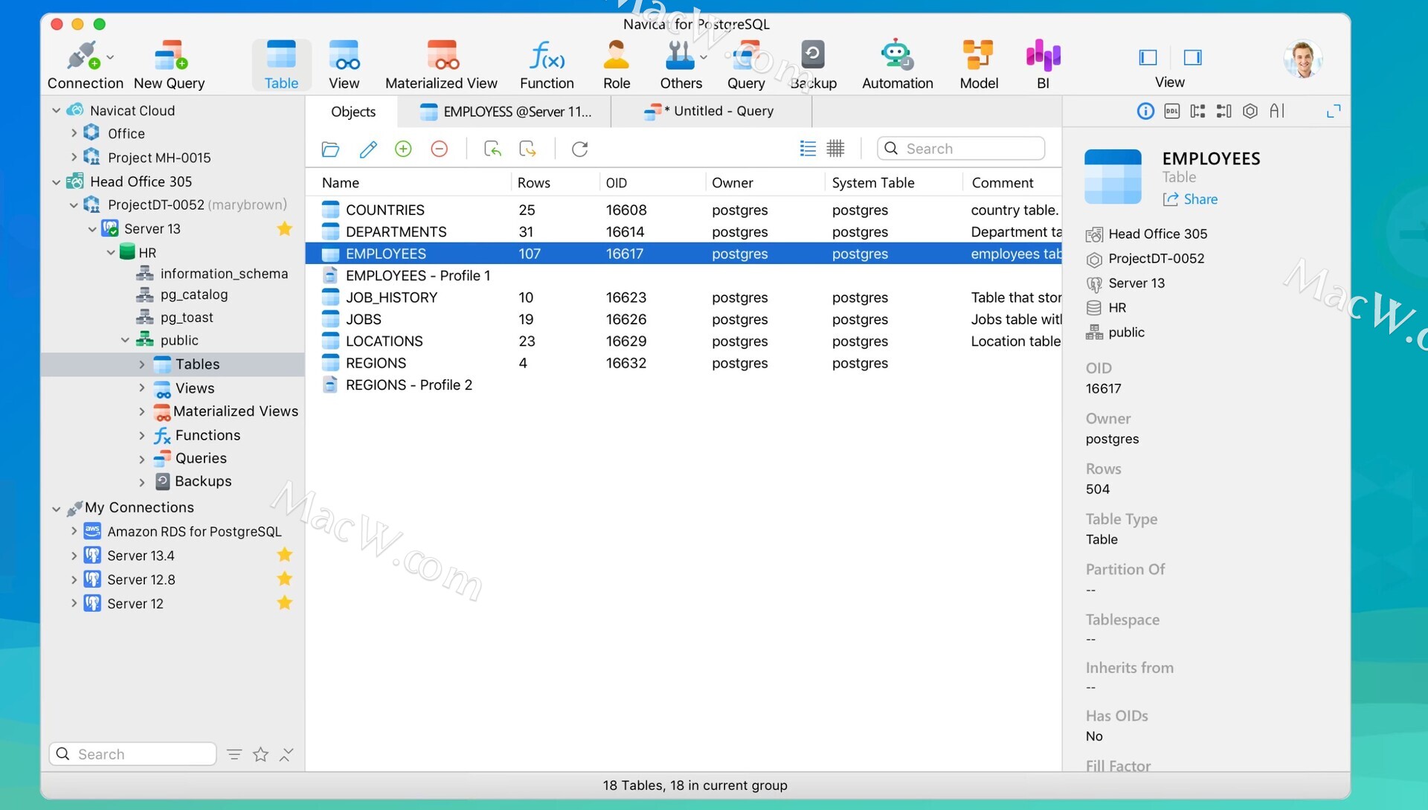Open the Connection dropdown arrow
Image resolution: width=1428 pixels, height=810 pixels.
110,57
